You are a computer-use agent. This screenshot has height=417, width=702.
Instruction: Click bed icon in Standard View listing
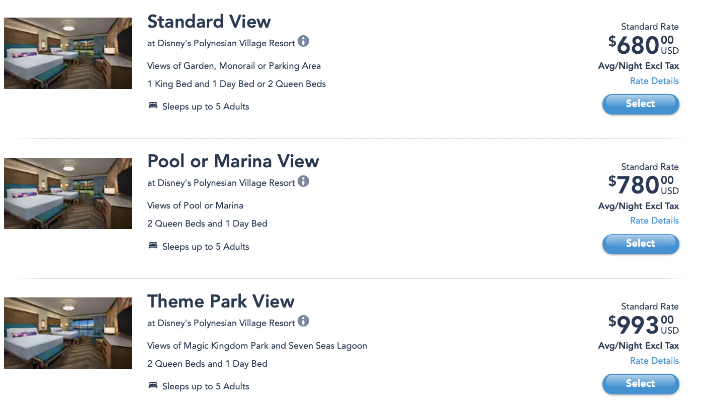click(x=153, y=106)
